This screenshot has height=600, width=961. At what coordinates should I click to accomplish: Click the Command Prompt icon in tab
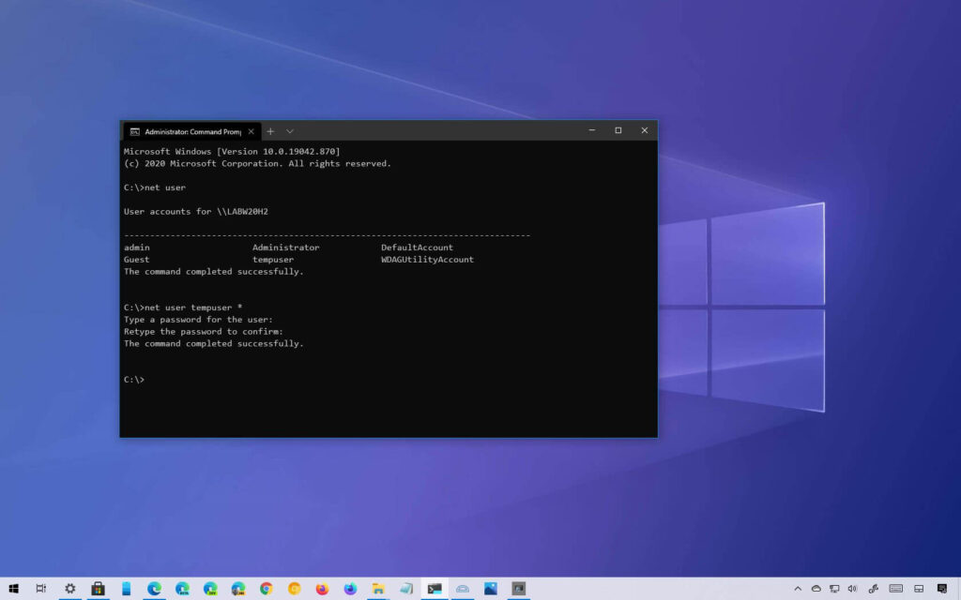pos(135,131)
